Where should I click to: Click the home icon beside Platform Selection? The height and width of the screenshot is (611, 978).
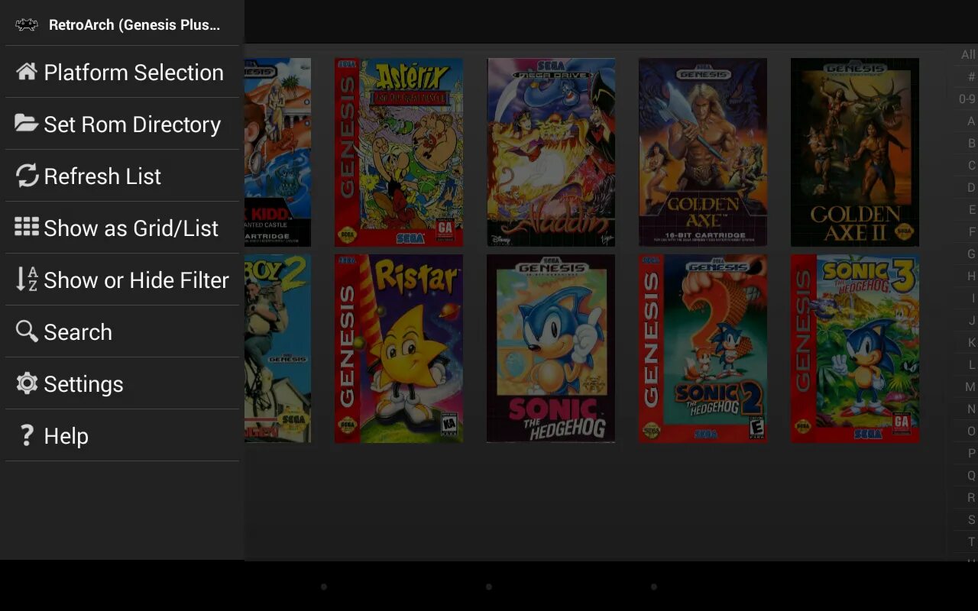[x=26, y=72]
